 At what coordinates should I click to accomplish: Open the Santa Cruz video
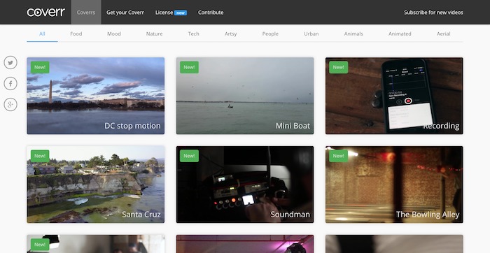(96, 185)
